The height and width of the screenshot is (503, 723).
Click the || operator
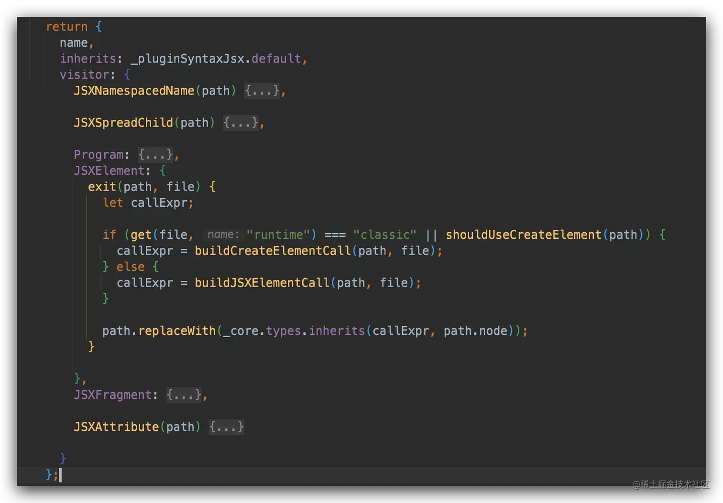point(431,235)
